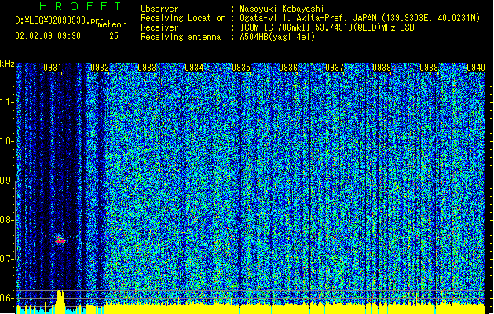Click the meteor count value 25
Screen dimensions: 494x314
point(114,36)
